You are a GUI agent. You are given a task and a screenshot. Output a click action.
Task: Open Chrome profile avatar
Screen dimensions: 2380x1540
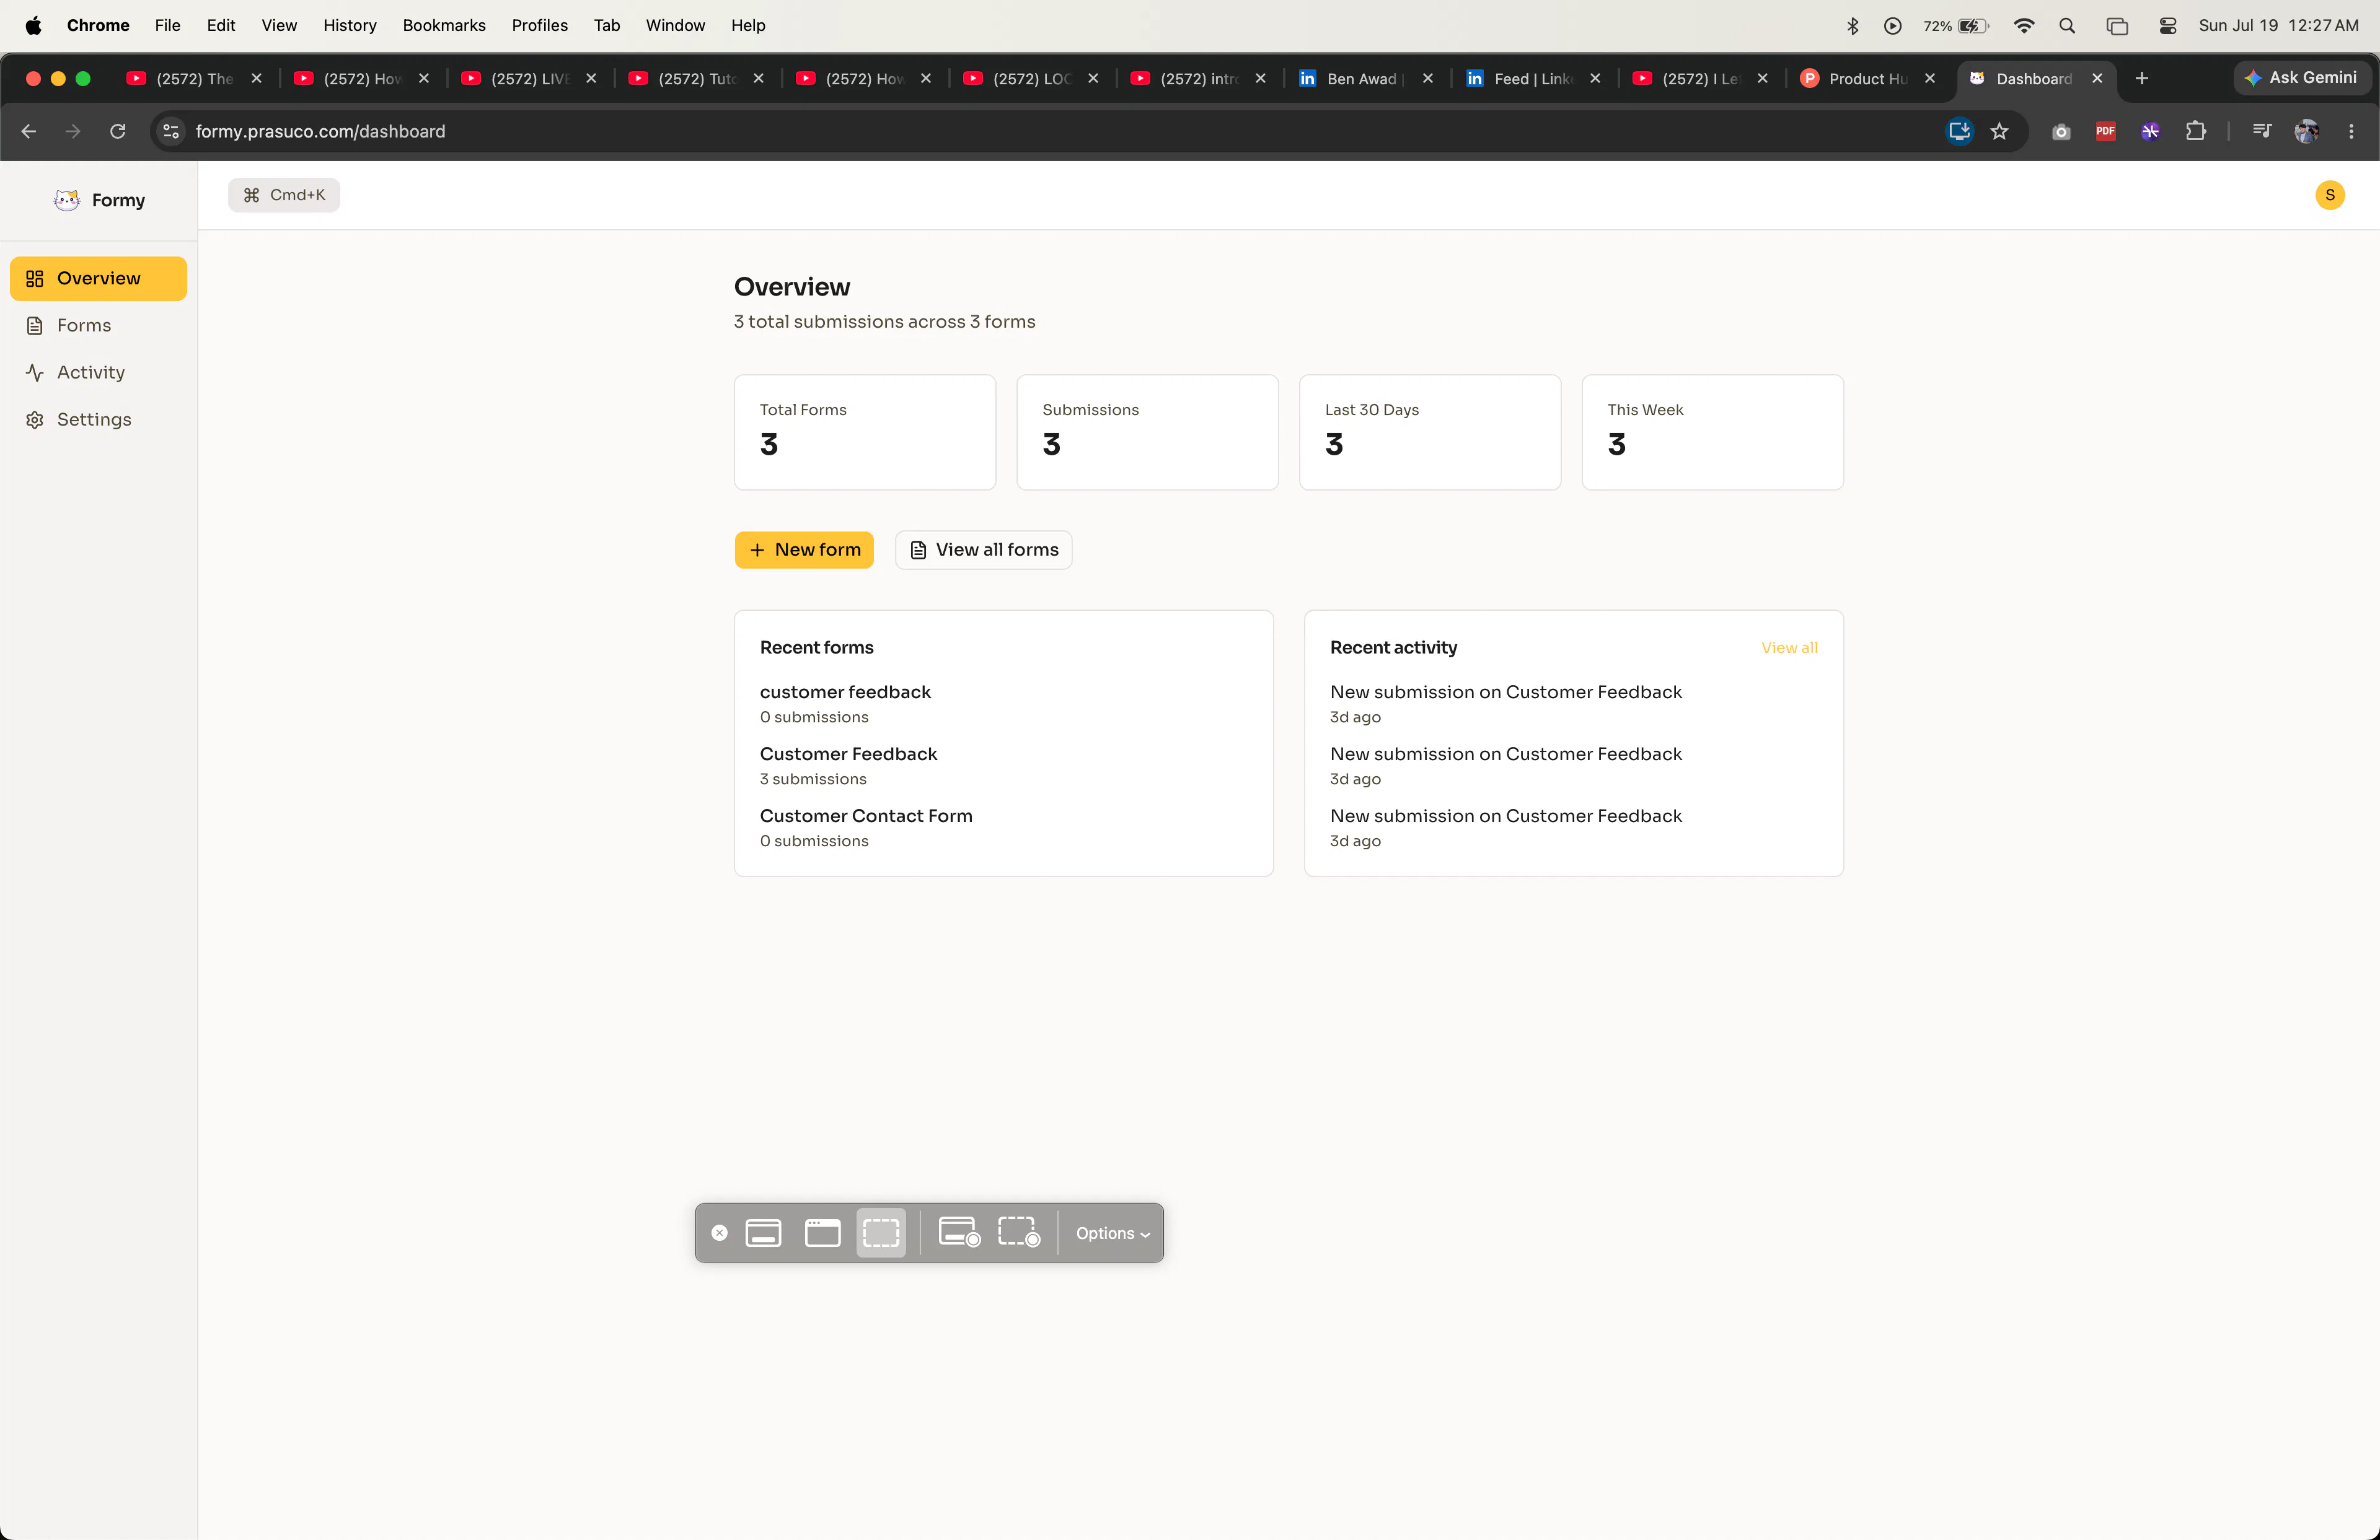pos(2306,131)
